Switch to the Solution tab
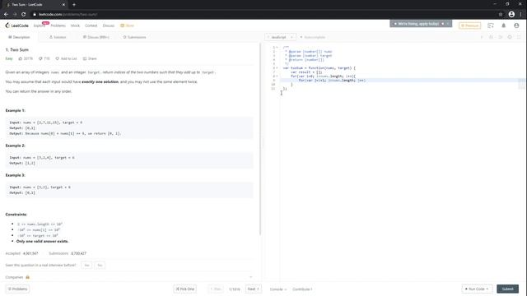 (58, 37)
